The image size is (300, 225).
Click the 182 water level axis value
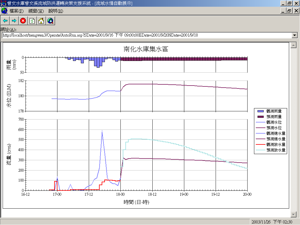21,81
